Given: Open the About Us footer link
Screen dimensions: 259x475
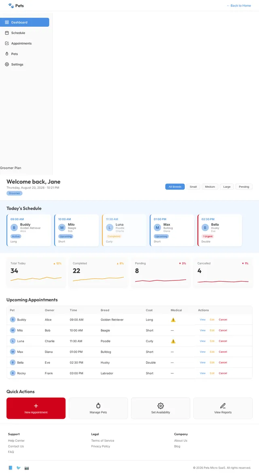Looking at the screenshot, I should pyautogui.click(x=181, y=441).
